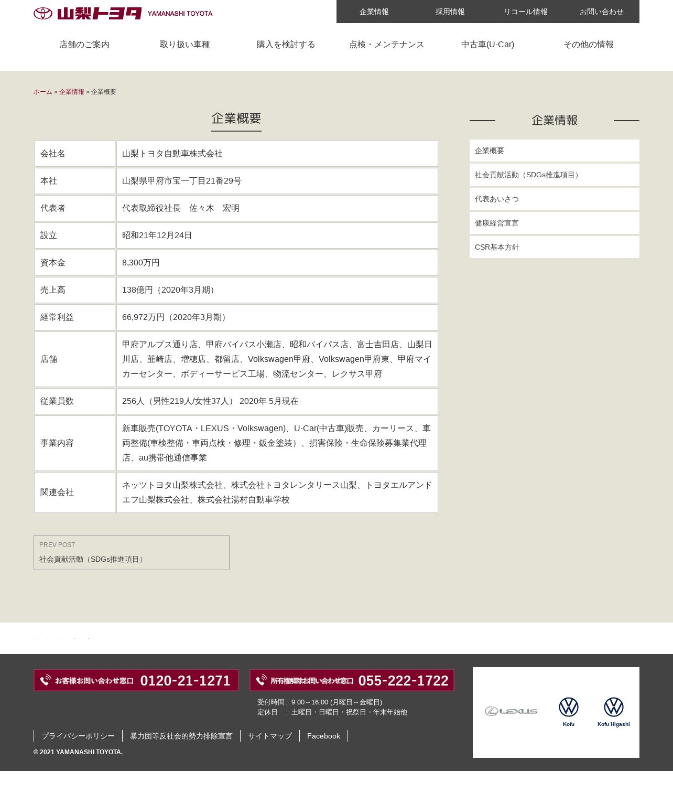Click the PREV POST 社会貢献活動 button

click(132, 552)
